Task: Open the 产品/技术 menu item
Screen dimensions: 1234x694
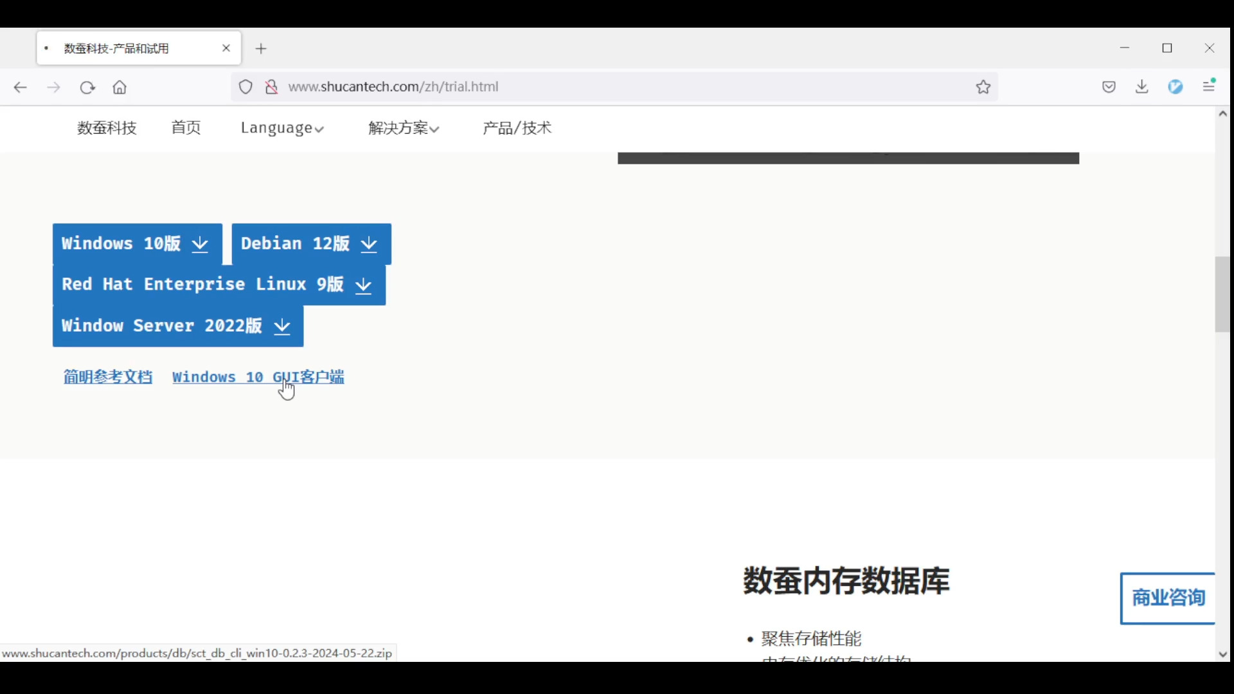Action: click(x=517, y=128)
